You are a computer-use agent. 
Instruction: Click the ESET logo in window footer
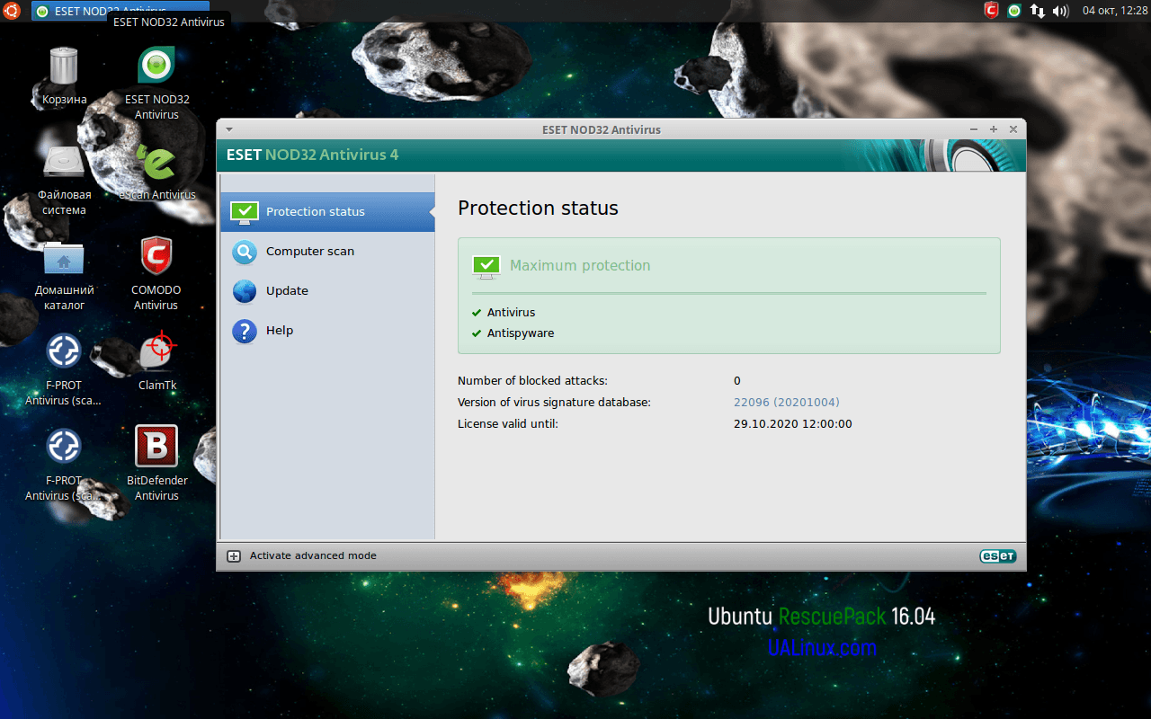pyautogui.click(x=997, y=555)
